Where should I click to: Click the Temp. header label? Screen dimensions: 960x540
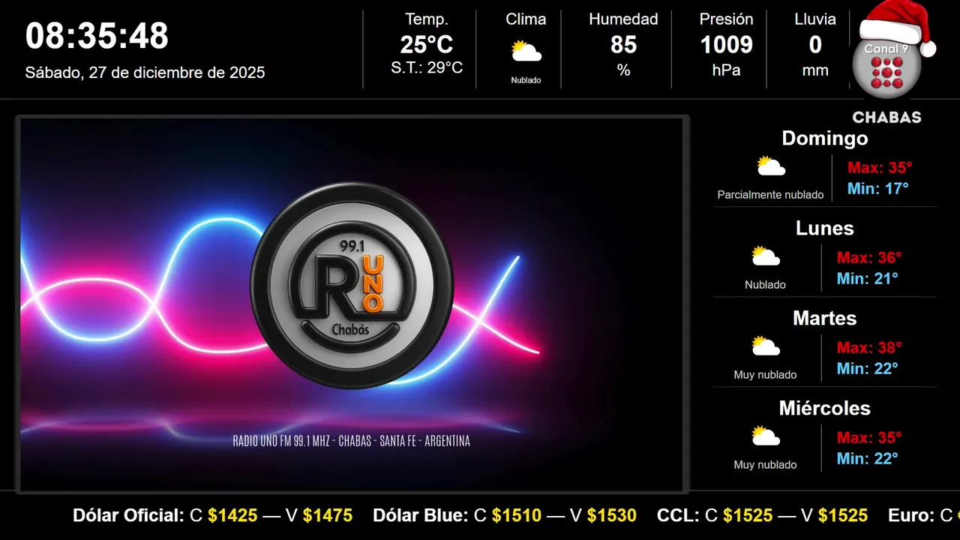427,19
